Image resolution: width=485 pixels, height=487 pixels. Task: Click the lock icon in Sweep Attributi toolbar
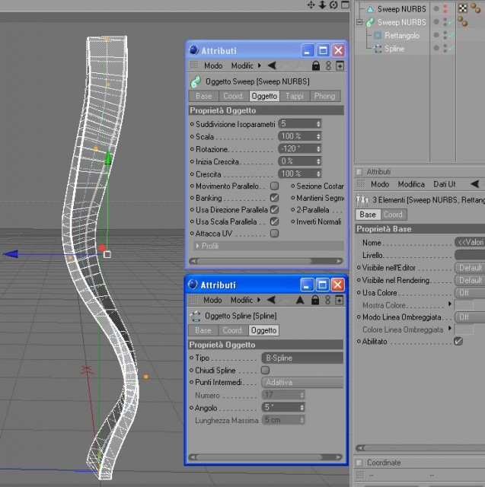coord(316,65)
